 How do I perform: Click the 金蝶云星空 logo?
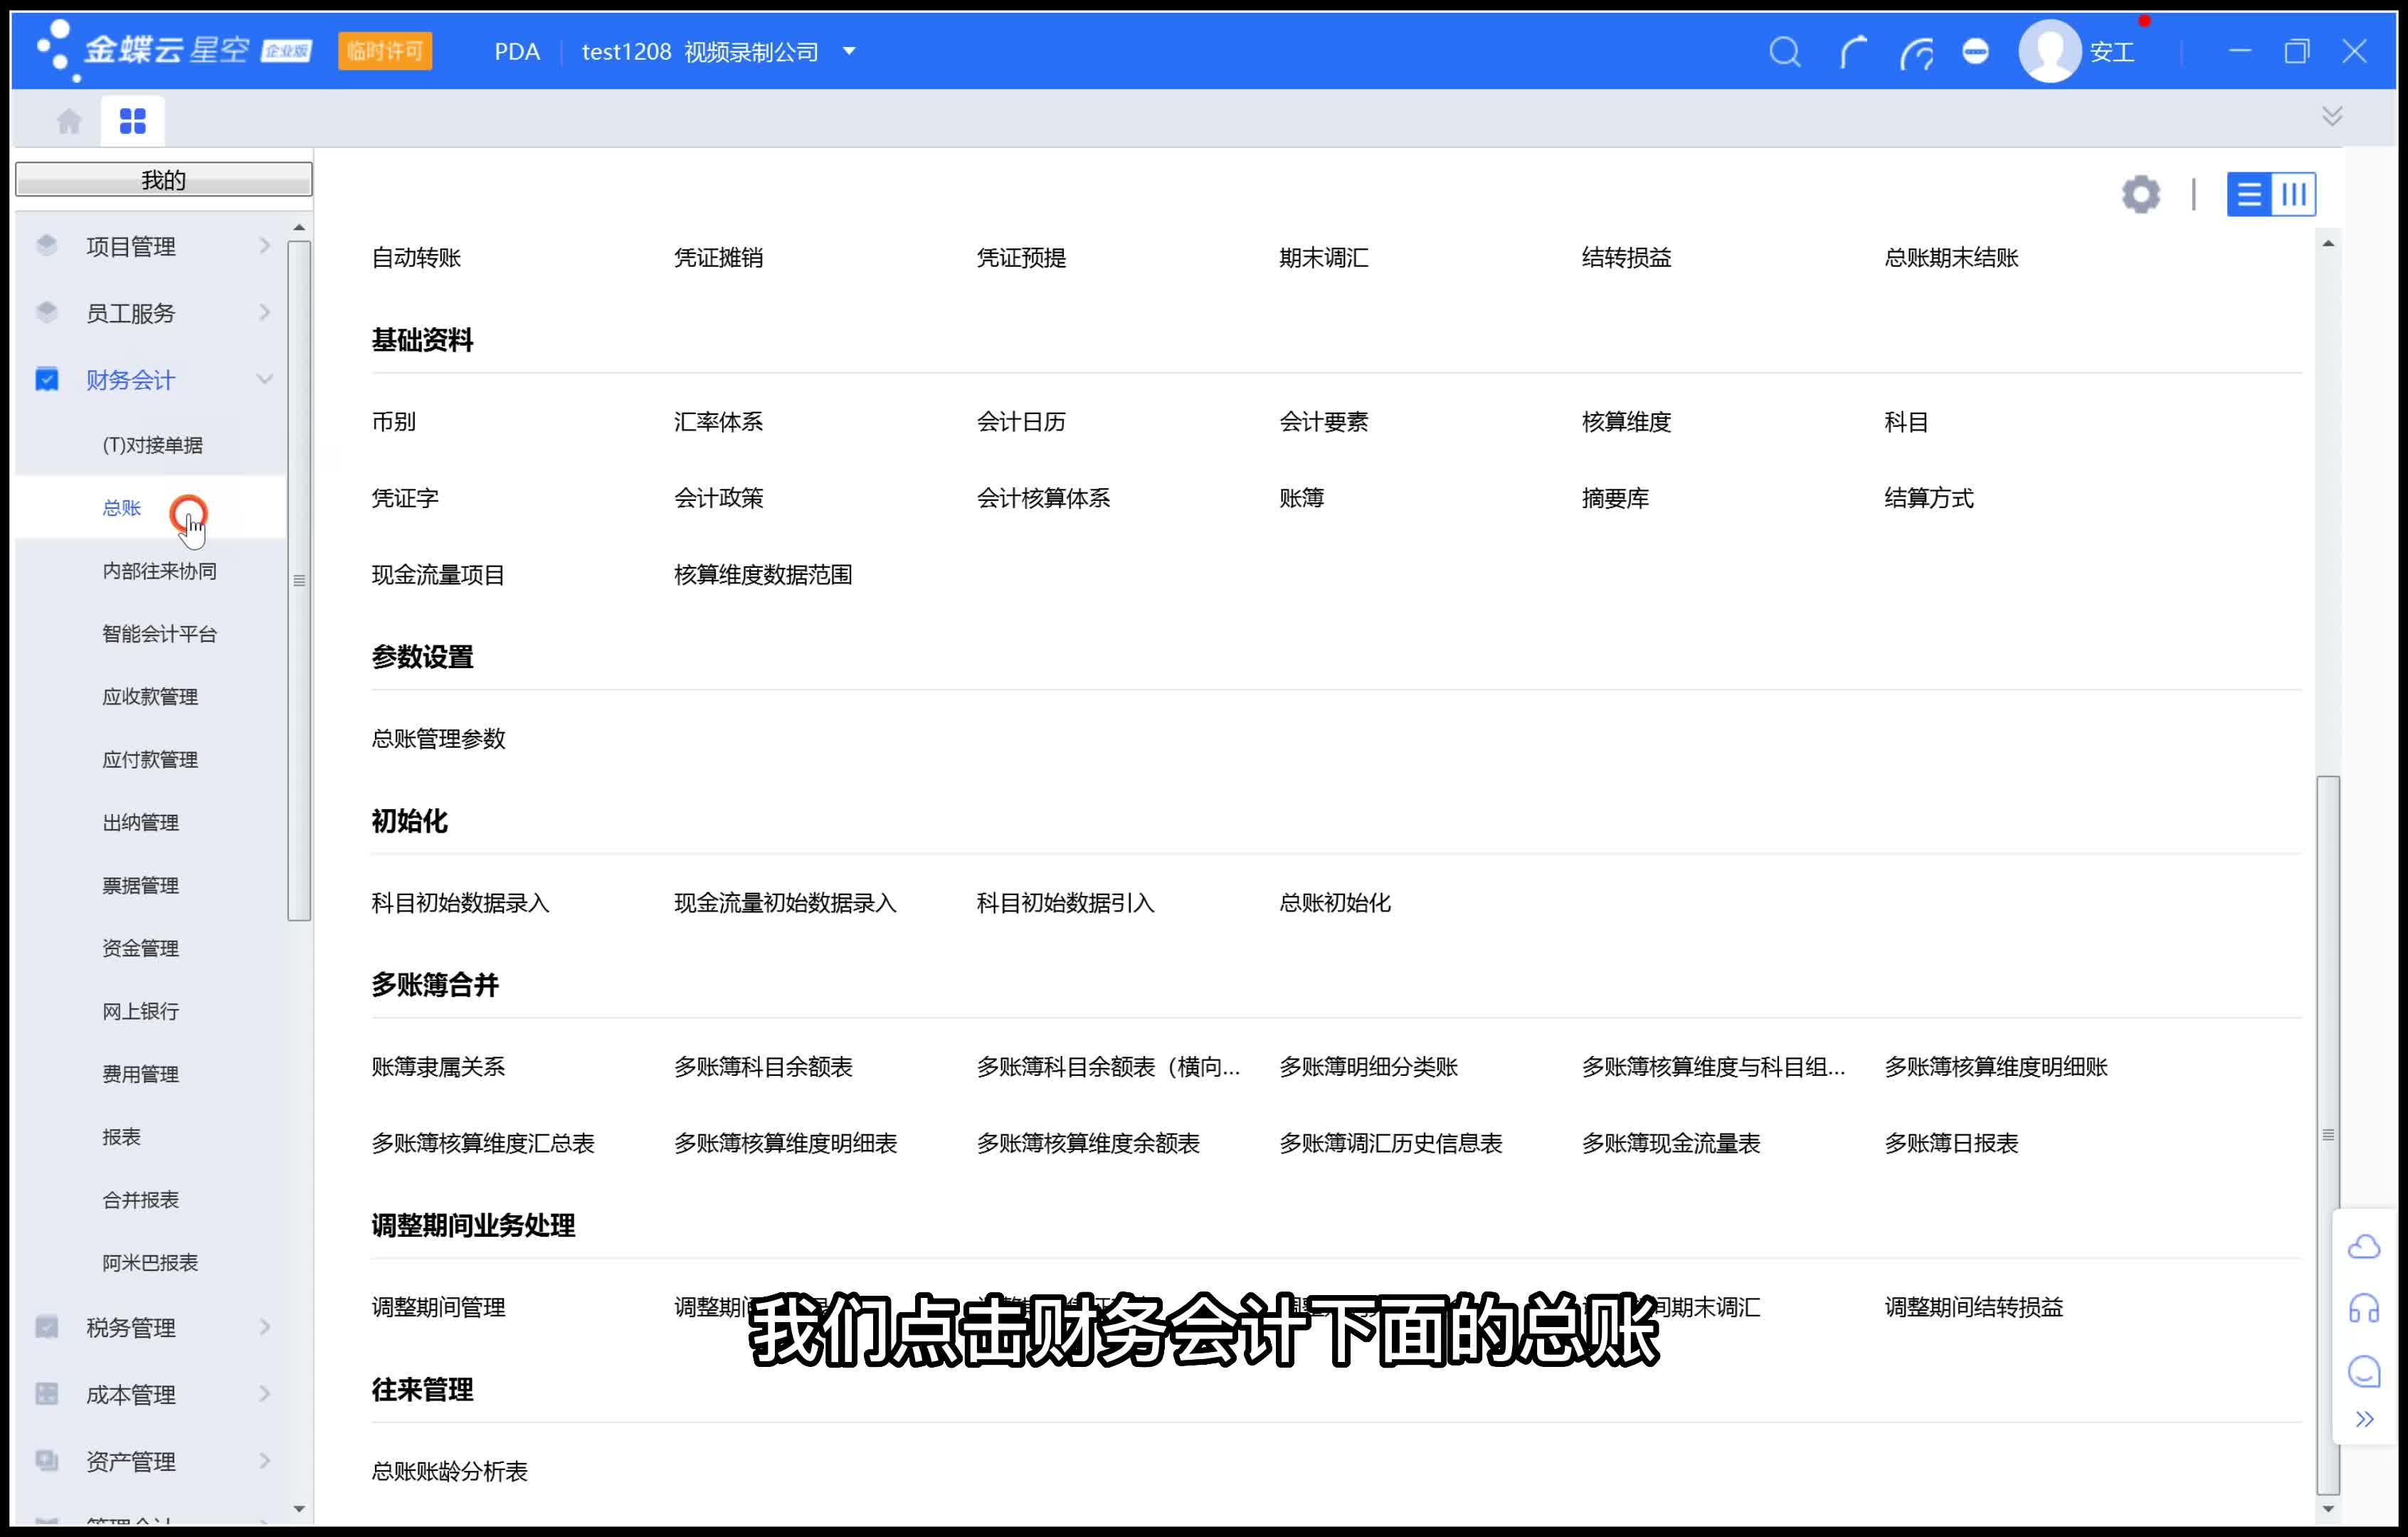(174, 50)
